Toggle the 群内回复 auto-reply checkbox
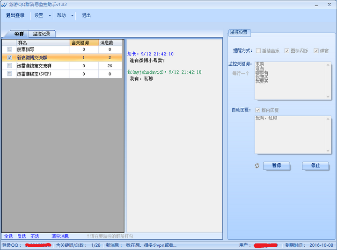Screen dimensions: 337x250 257,110
